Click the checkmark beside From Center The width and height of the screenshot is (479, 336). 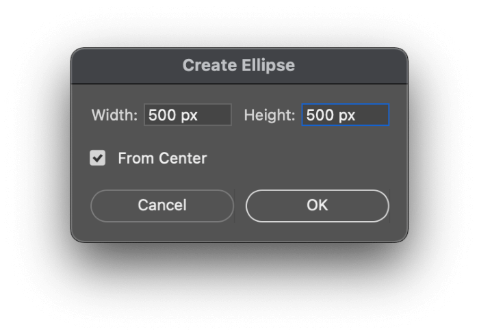point(98,159)
